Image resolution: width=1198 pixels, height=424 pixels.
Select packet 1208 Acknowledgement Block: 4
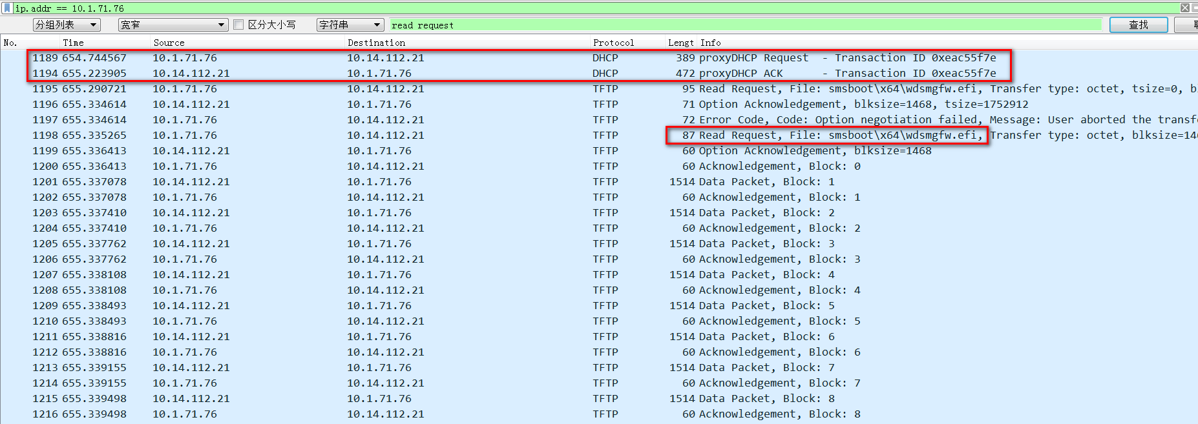[599, 290]
